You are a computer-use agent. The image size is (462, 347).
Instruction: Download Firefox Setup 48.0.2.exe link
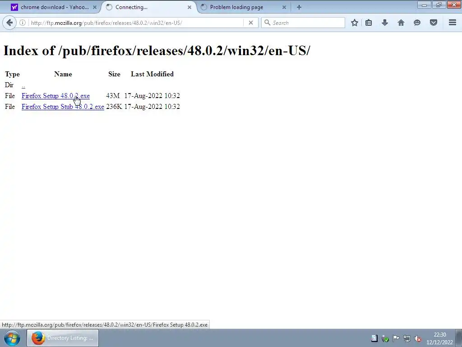pyautogui.click(x=55, y=96)
